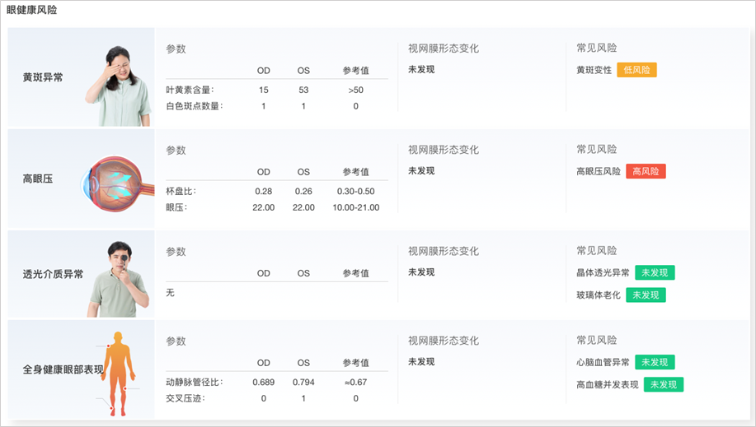Select the 透光介质异常 category title
This screenshot has width=756, height=427.
pos(53,274)
